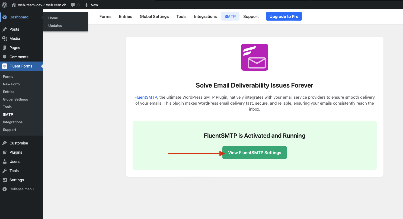Click text FluentSMTP is Activated and Running

point(255,136)
